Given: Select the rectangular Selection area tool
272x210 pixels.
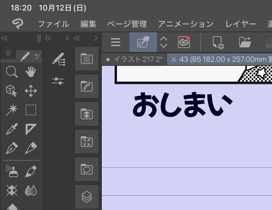Looking at the screenshot, I should 31,110.
